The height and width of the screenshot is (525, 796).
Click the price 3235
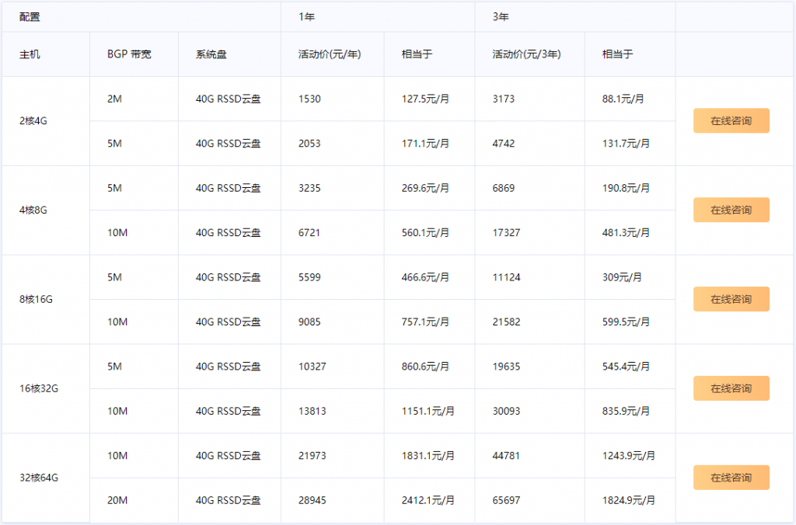(x=309, y=188)
